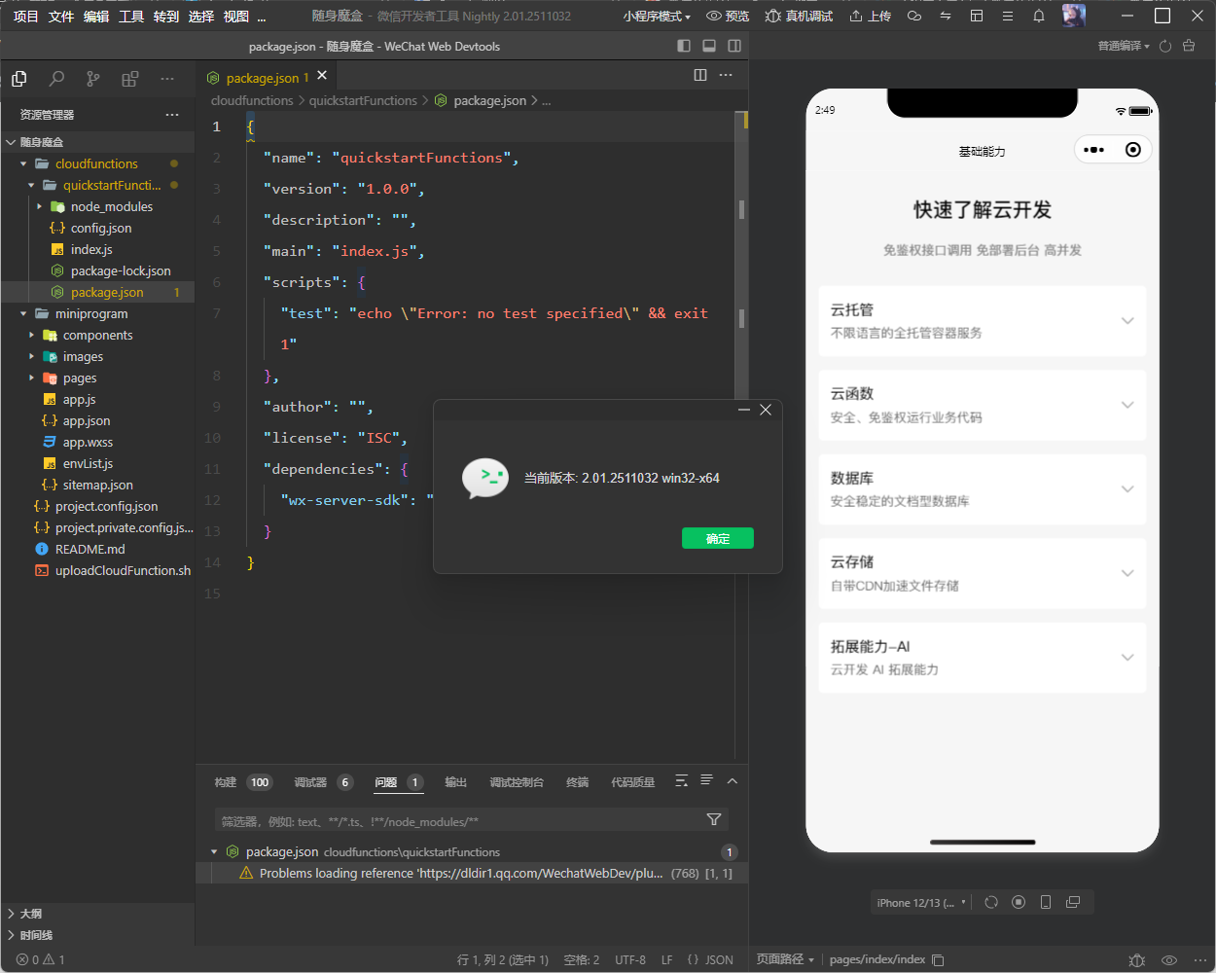
Task: Click the filter funnel icon in problems panel
Action: click(x=714, y=820)
